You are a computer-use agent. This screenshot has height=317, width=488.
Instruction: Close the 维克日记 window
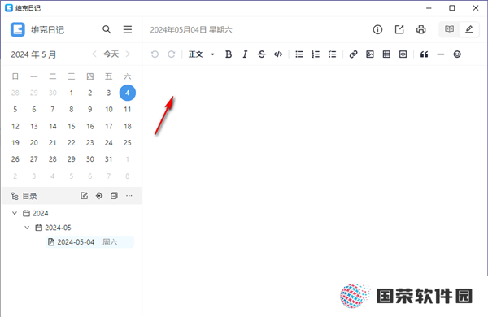click(x=476, y=8)
